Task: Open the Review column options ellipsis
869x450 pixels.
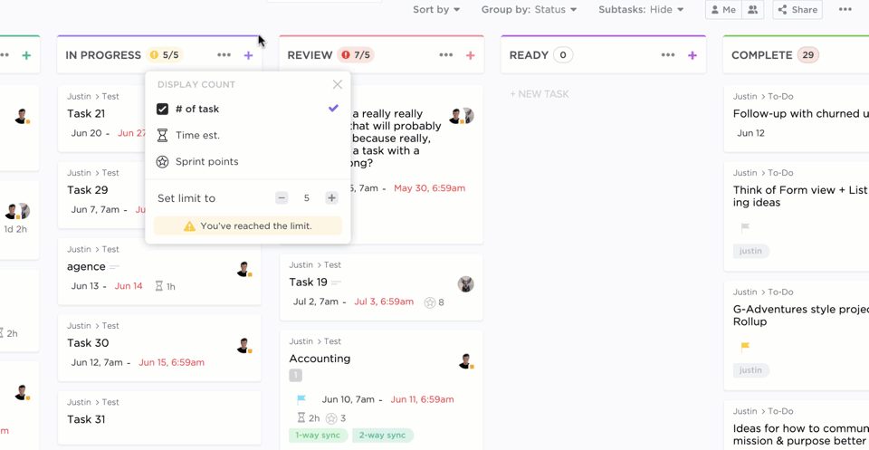Action: coord(446,55)
